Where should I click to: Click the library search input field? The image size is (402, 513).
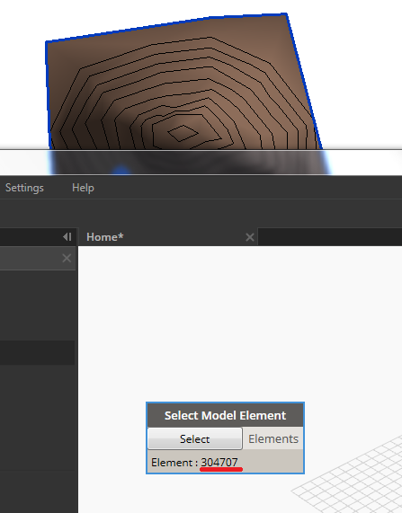[x=31, y=258]
